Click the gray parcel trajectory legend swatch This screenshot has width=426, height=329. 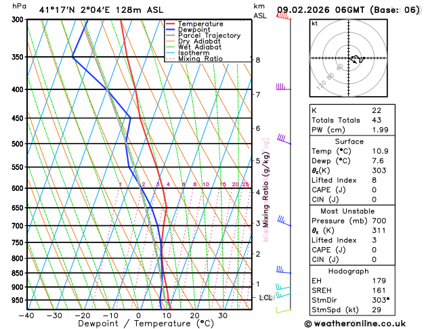[x=171, y=36]
